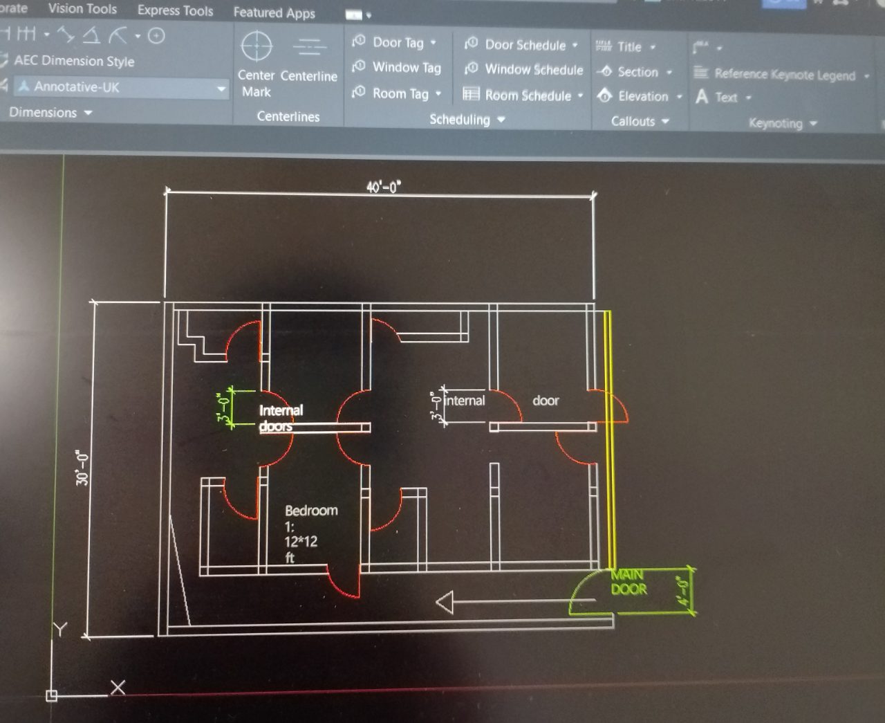Select the Text tool 'A' icon
885x723 pixels.
702,97
